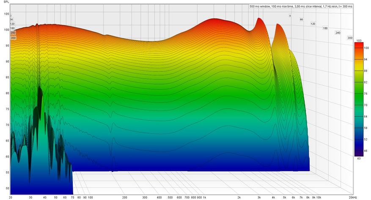
Task: Select the 500 Hz frequency axis tick label
Action: 170,197
